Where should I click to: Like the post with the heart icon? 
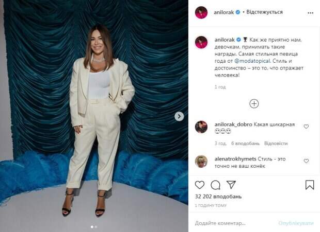point(200,185)
